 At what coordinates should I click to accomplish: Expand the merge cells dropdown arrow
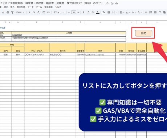[x=117, y=12]
